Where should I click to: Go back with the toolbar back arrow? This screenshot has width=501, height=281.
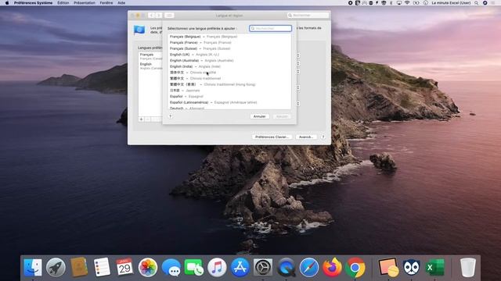coord(151,16)
